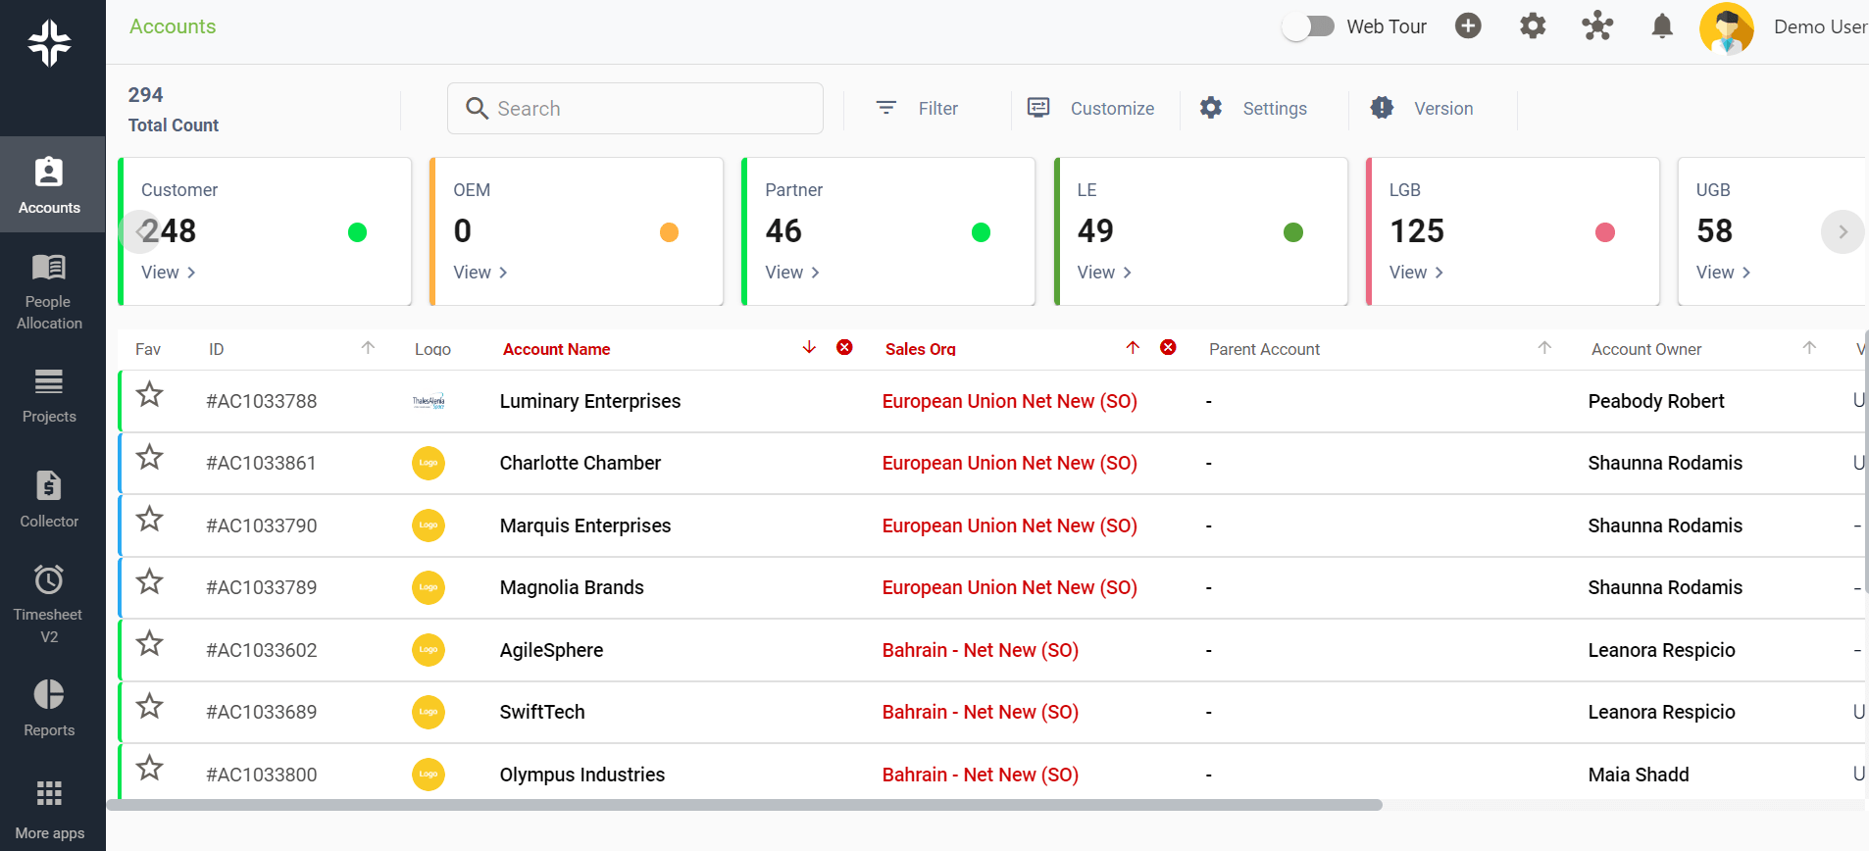The height and width of the screenshot is (851, 1869).
Task: Star the SwiftTech account as favorite
Action: [149, 706]
